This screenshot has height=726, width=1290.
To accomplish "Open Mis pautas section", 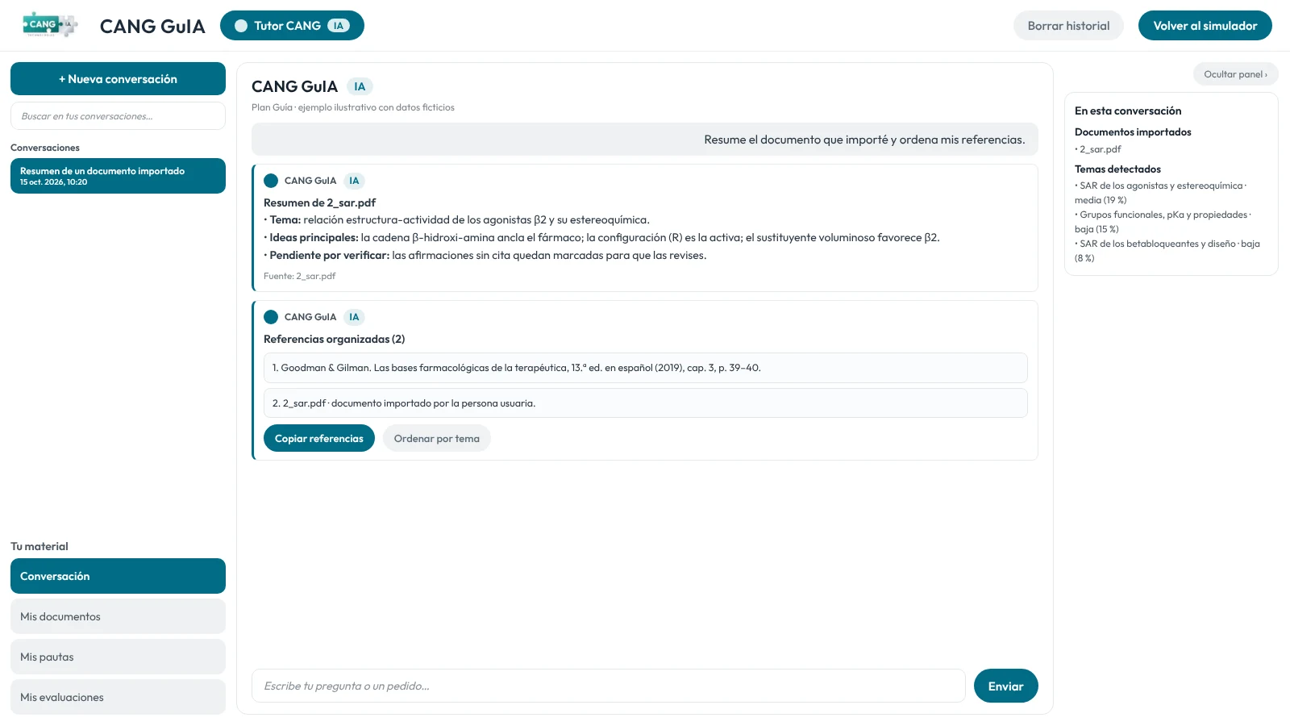I will (118, 657).
